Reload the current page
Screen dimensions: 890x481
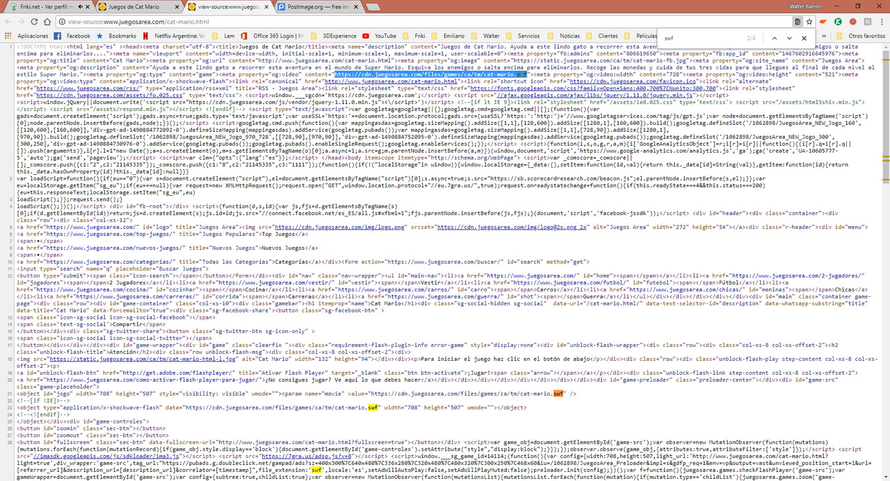click(x=35, y=22)
